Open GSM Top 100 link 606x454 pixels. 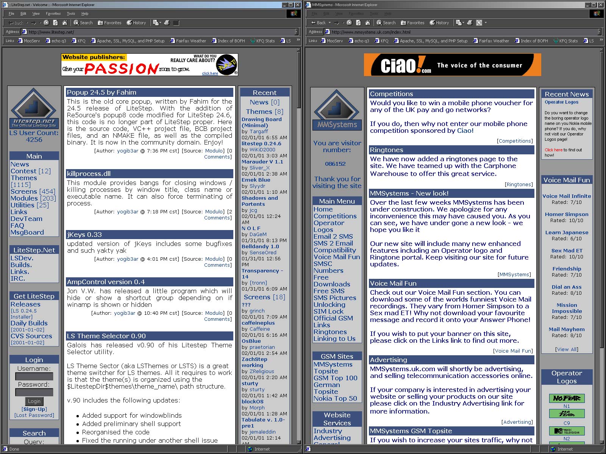[x=336, y=378]
